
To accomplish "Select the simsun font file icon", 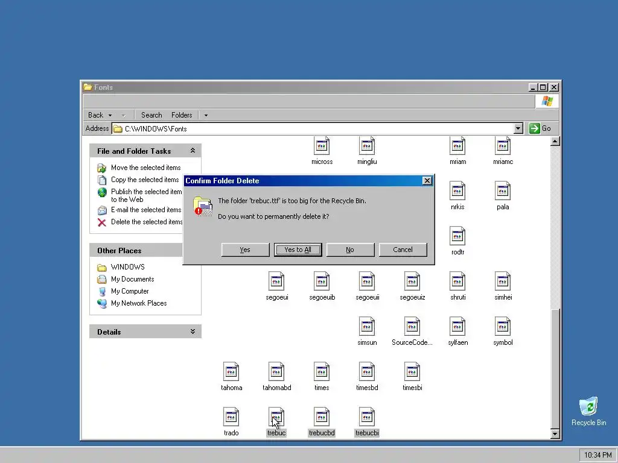I will click(x=367, y=327).
